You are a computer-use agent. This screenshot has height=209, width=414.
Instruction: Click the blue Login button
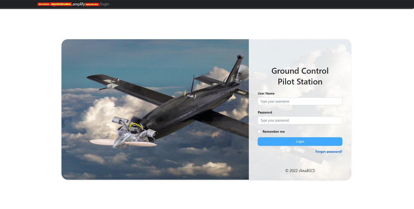click(300, 141)
